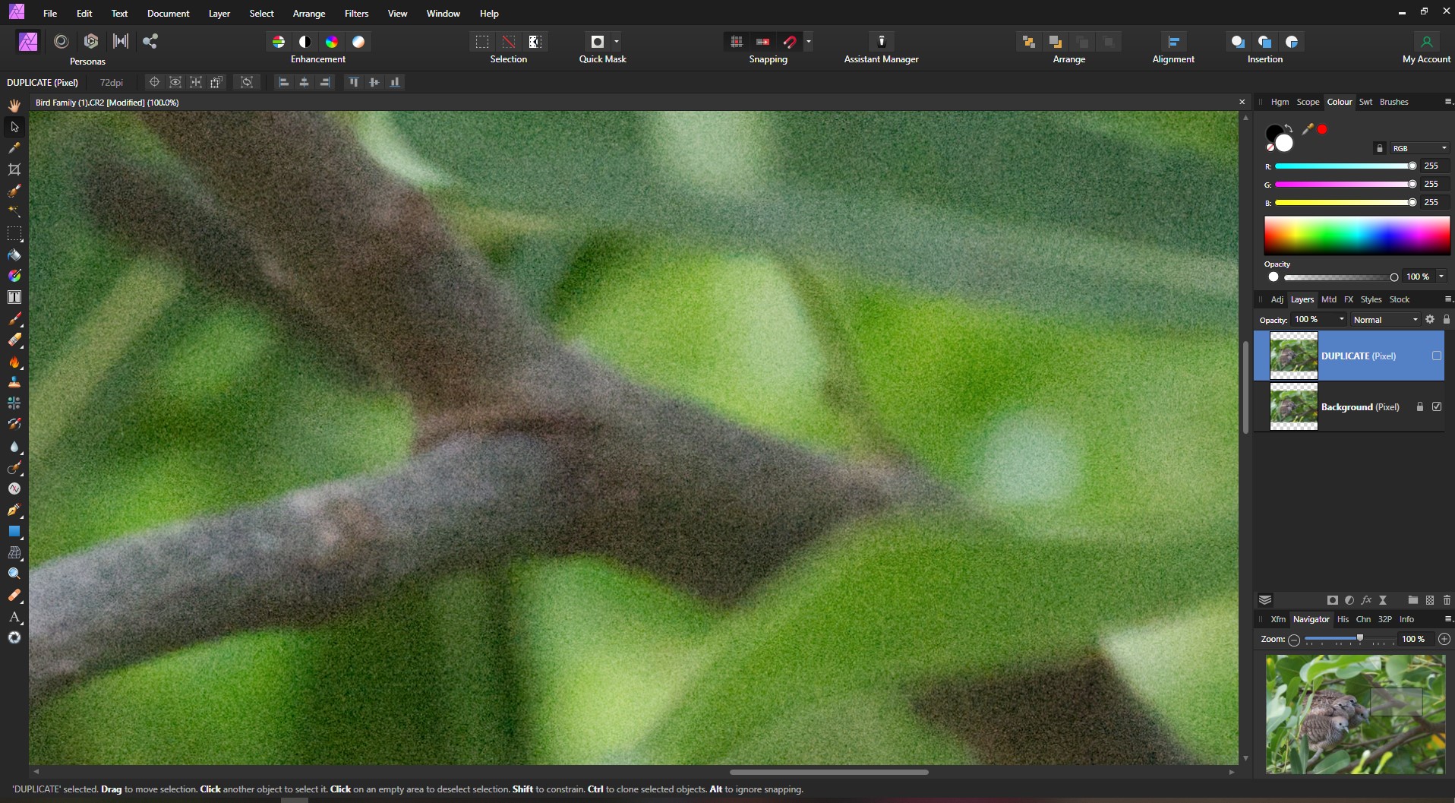Open the RGB colour model dropdown

click(x=1419, y=148)
